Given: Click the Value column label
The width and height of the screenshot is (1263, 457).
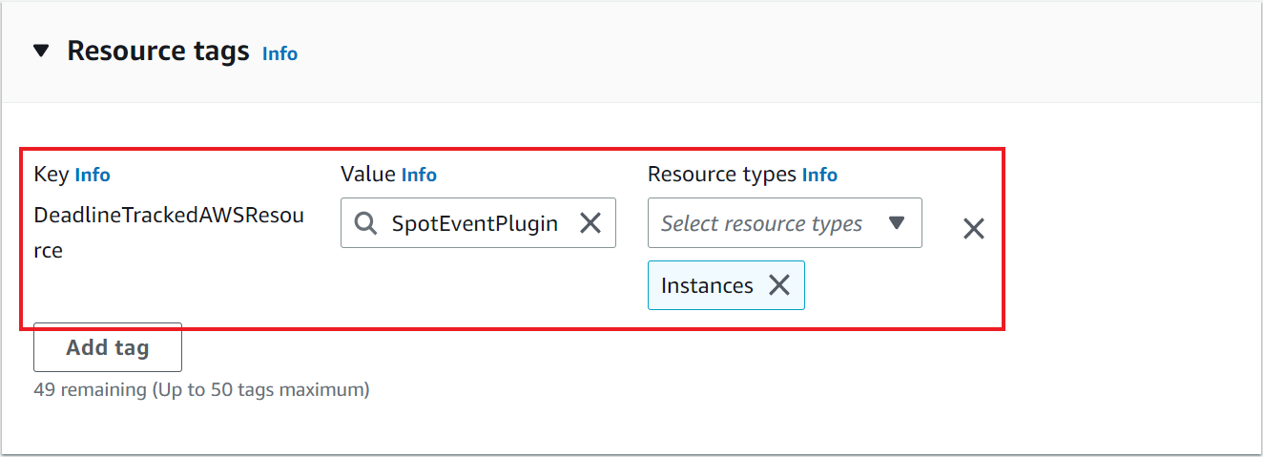Looking at the screenshot, I should pos(367,175).
